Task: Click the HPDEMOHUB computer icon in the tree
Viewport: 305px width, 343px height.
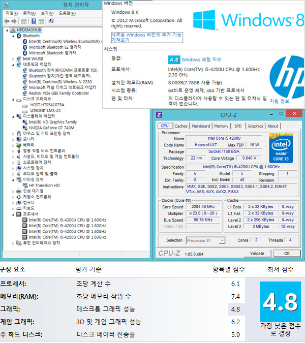Action: (13, 30)
